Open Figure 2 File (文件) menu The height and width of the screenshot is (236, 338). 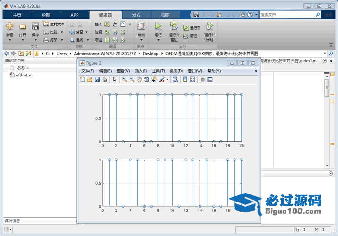(x=87, y=71)
